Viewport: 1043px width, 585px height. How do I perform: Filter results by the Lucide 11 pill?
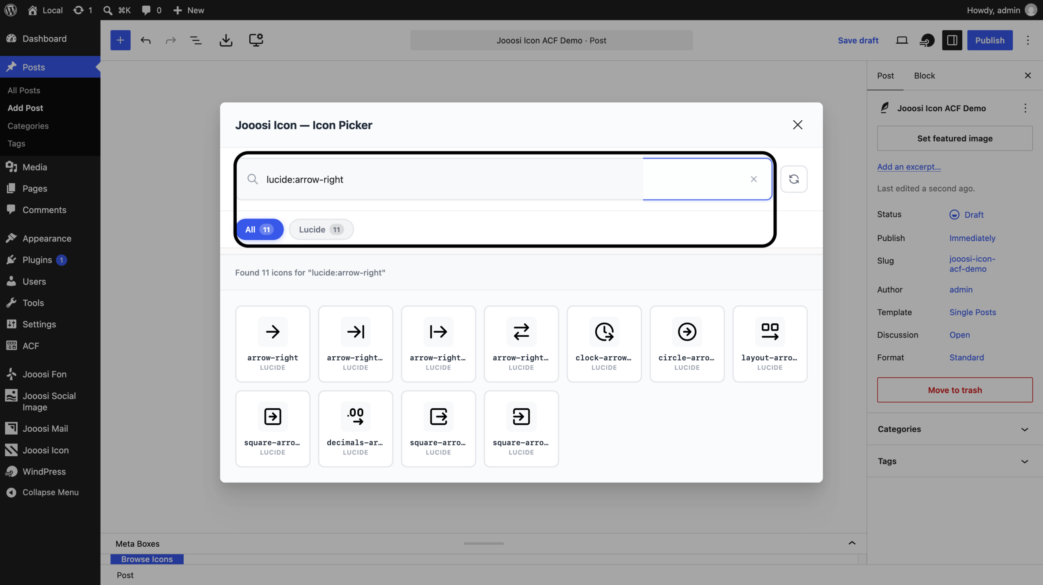[321, 230]
